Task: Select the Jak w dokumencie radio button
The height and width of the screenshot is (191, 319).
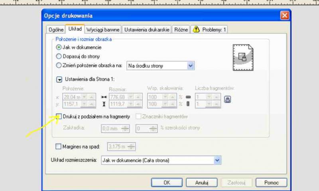Action: (59, 47)
